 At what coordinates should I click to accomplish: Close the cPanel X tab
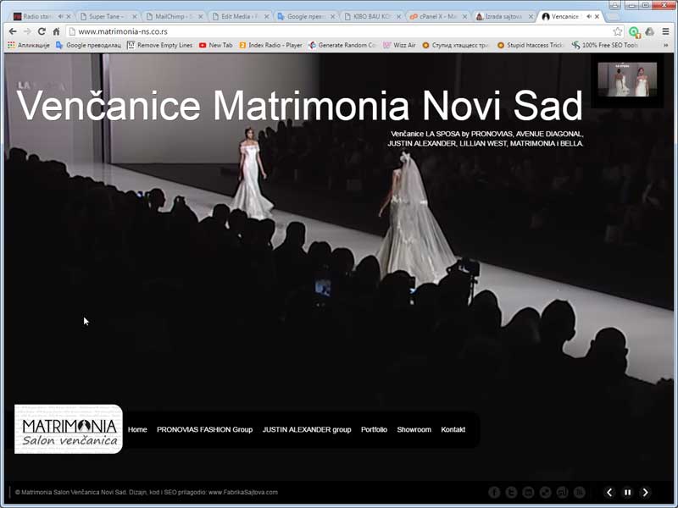(x=464, y=16)
